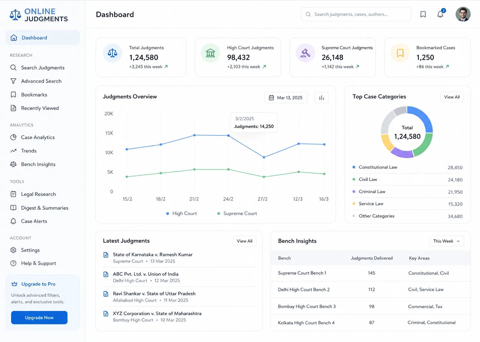Toggle Supreme Court legend series

pos(237,214)
